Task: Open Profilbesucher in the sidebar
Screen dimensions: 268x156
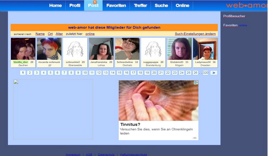Action: (x=234, y=16)
